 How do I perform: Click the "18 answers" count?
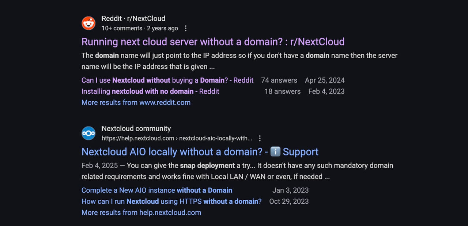click(x=282, y=91)
